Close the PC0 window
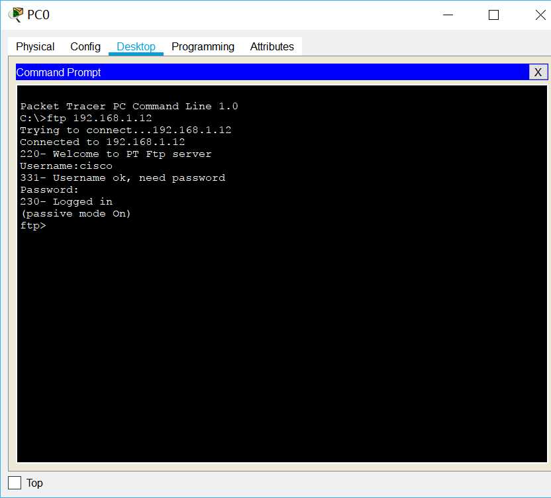The height and width of the screenshot is (498, 551). coord(540,15)
